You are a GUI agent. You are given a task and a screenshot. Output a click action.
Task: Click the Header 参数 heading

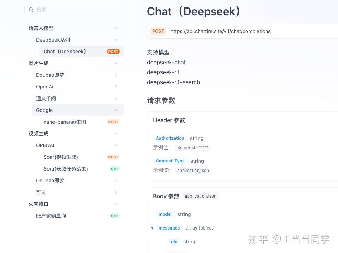(169, 120)
